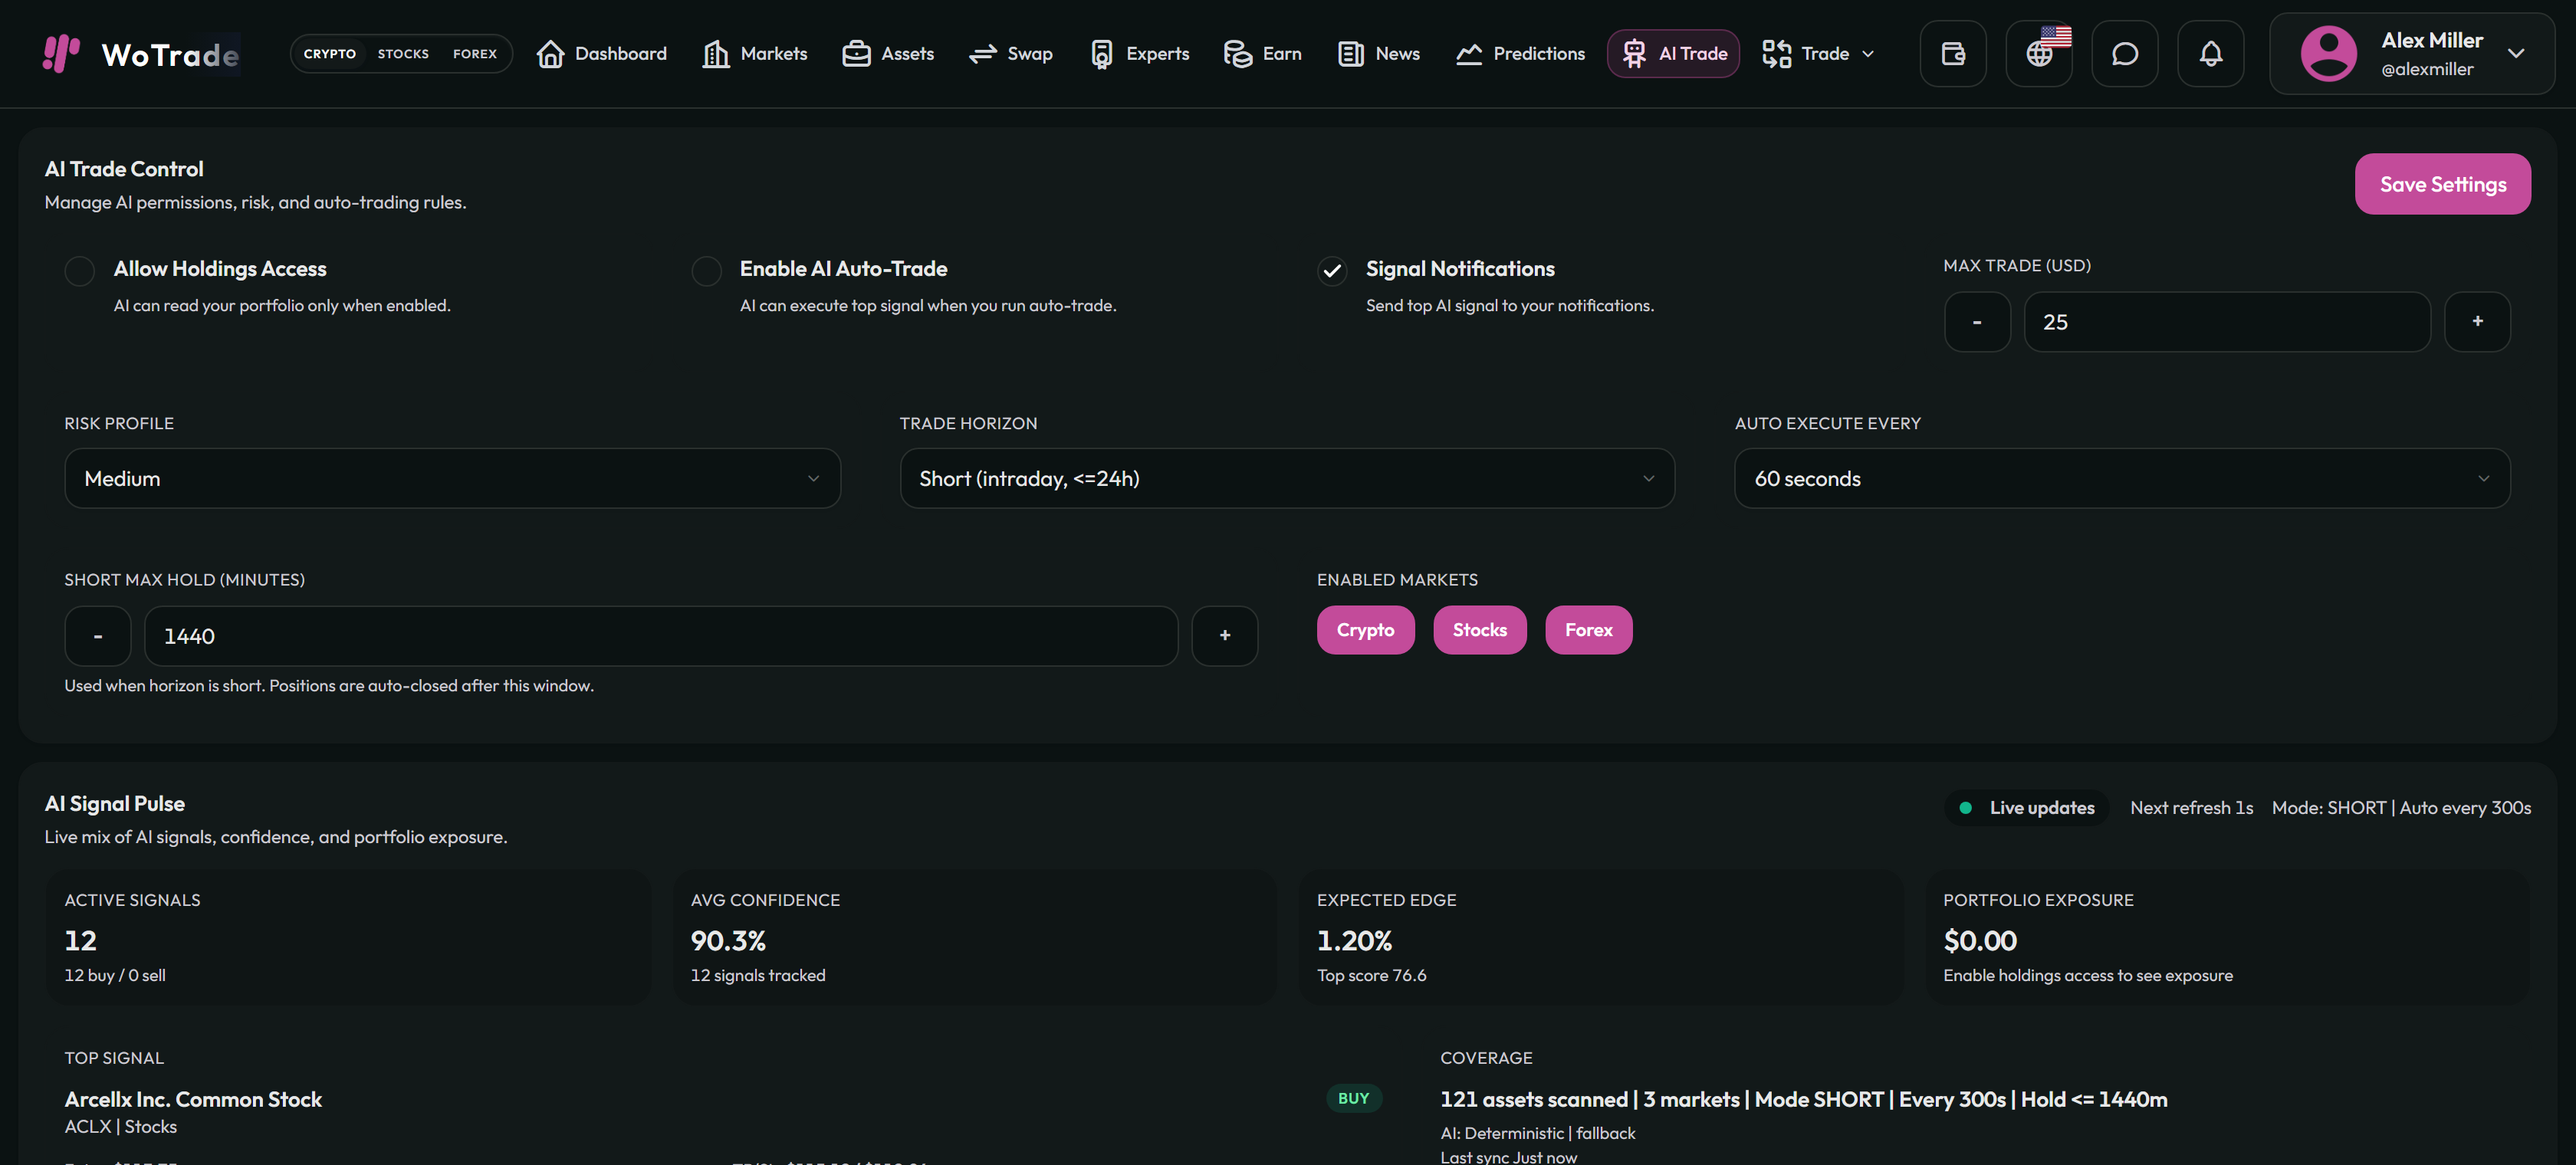The image size is (2576, 1165).
Task: Click the ACLX | Stocks ticker text
Action: pos(121,1127)
